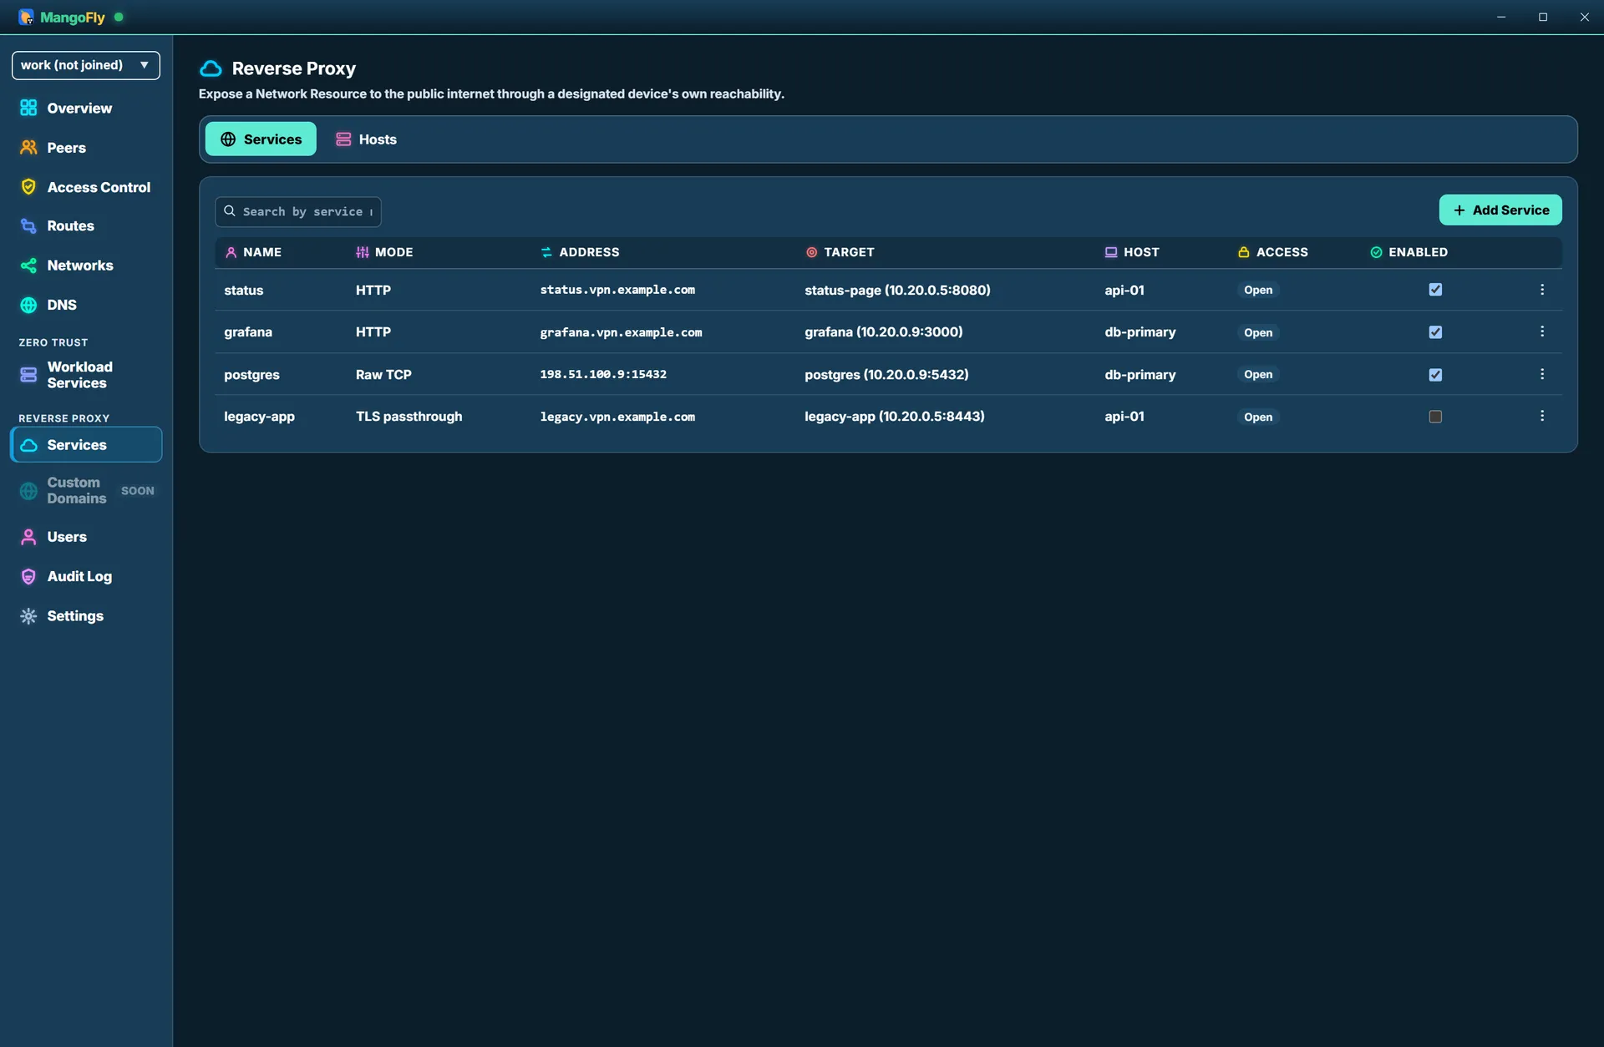Click Custom Domains sidebar item
Image resolution: width=1604 pixels, height=1047 pixels.
click(x=86, y=490)
